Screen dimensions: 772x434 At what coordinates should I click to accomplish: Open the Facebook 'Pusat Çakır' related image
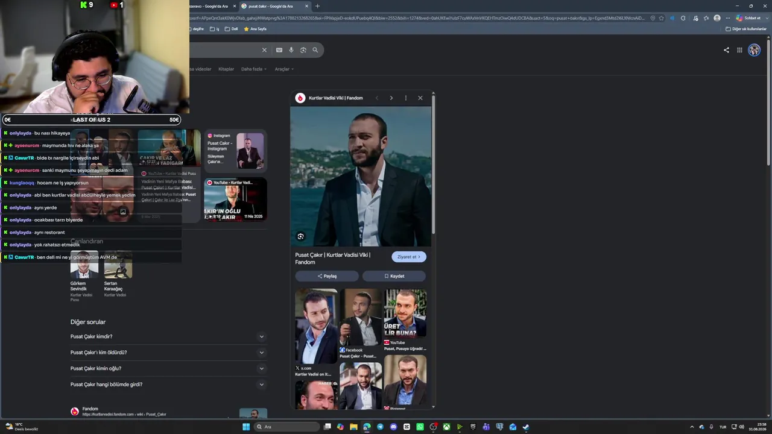coord(361,324)
